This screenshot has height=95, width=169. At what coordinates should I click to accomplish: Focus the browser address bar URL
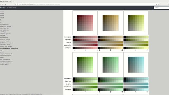(x=39, y=4)
